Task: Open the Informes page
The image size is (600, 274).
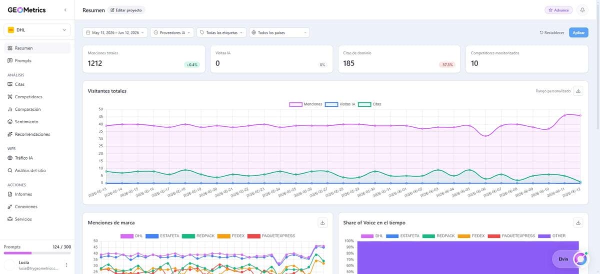Action: click(x=37, y=194)
